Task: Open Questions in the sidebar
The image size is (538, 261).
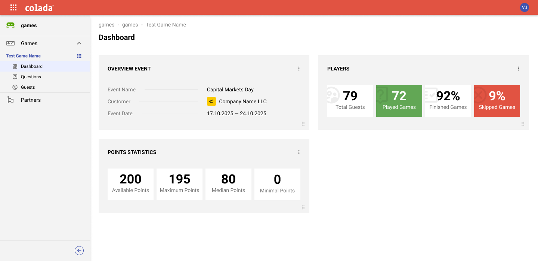Action: (x=31, y=77)
